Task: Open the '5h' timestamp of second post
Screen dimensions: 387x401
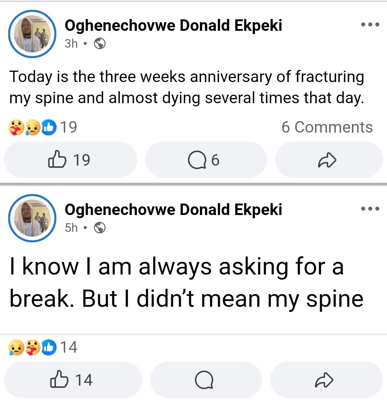Action: click(71, 228)
